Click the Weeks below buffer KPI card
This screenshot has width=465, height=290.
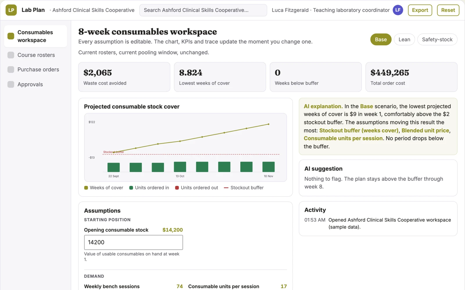316,77
